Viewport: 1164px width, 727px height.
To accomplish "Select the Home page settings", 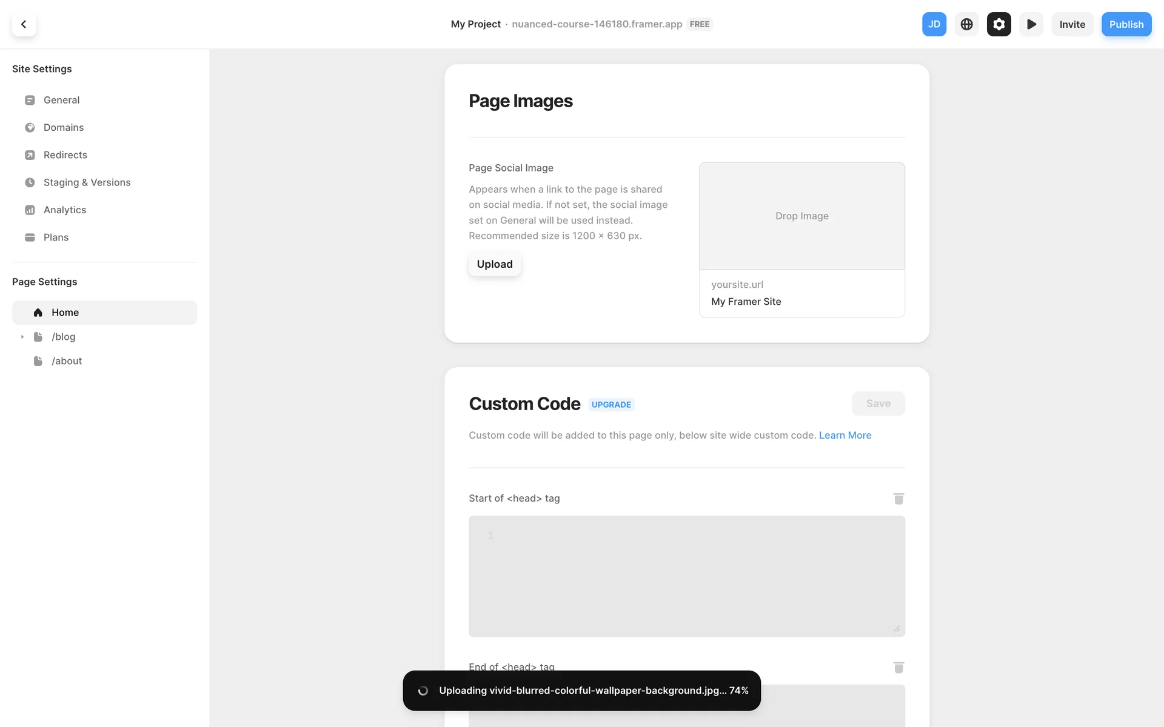I will tap(65, 313).
